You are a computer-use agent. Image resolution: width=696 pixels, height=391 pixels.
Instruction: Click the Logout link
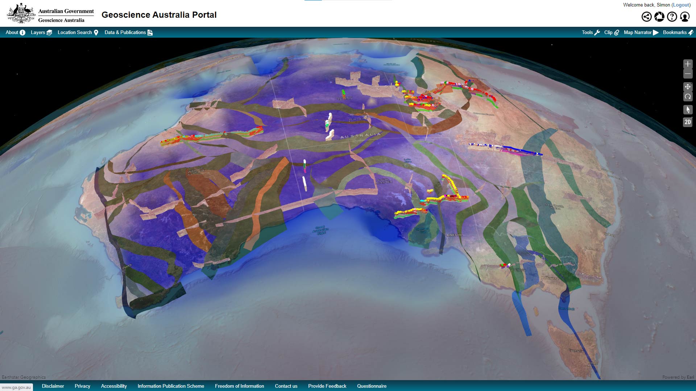681,5
